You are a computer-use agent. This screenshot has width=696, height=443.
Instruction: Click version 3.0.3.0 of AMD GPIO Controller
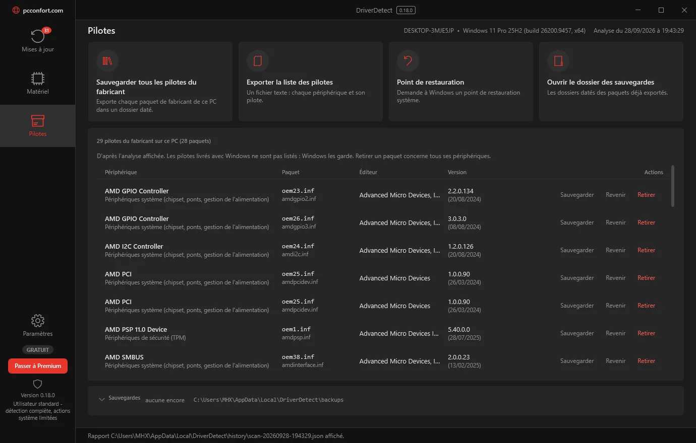457,218
